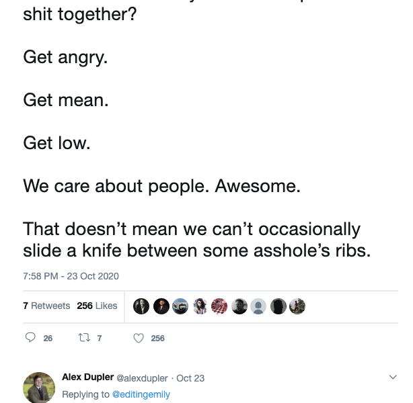413x403 pixels.
Task: Open the @editingemily mention link
Action: (141, 394)
